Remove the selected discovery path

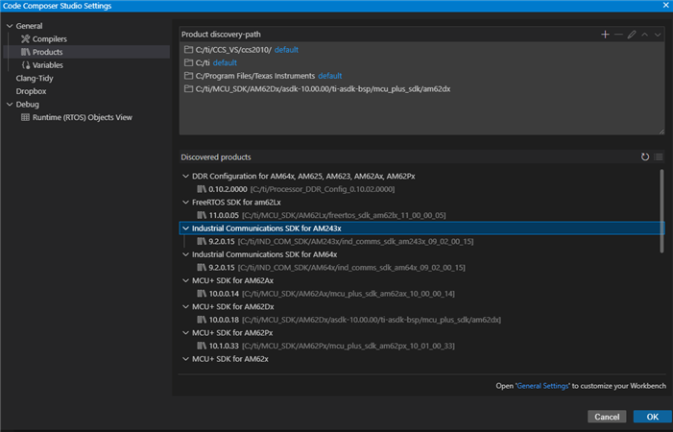click(x=618, y=35)
